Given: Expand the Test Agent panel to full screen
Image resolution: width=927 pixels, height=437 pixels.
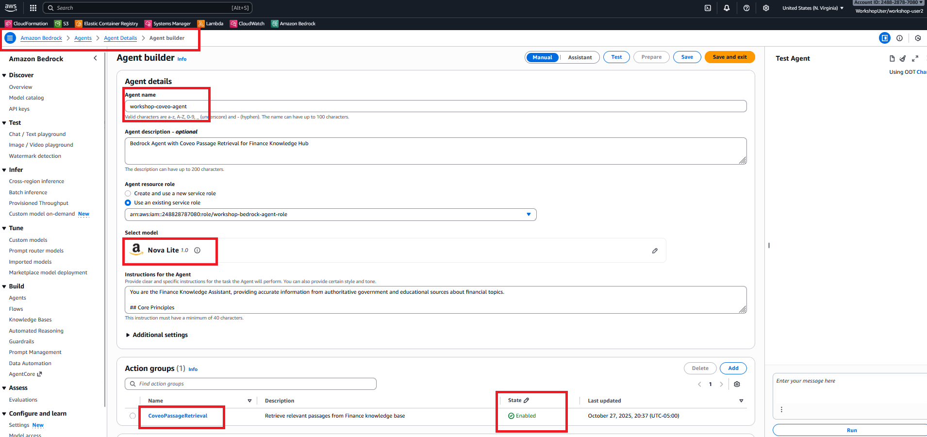Looking at the screenshot, I should pyautogui.click(x=915, y=58).
